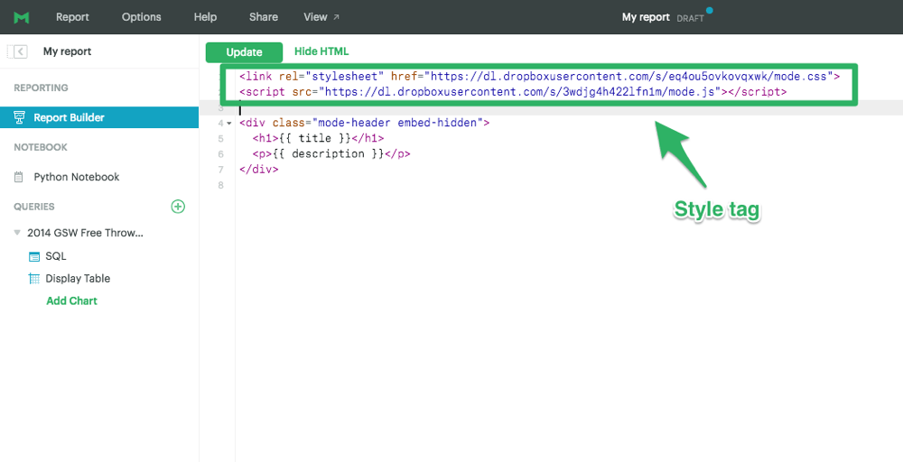Screen dimensions: 903x462
Task: Click the REPORTING section heading
Action: pos(41,88)
